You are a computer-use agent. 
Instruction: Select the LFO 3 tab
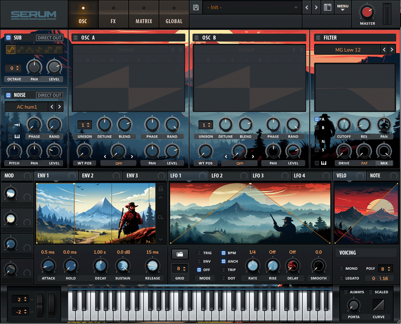pos(270,175)
